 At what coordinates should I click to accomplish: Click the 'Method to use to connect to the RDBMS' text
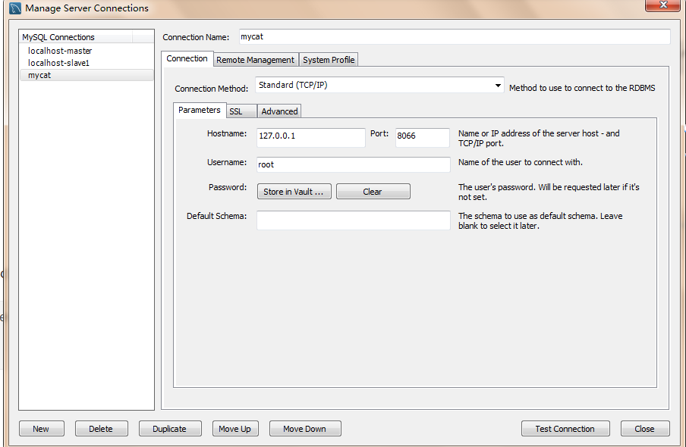click(582, 88)
